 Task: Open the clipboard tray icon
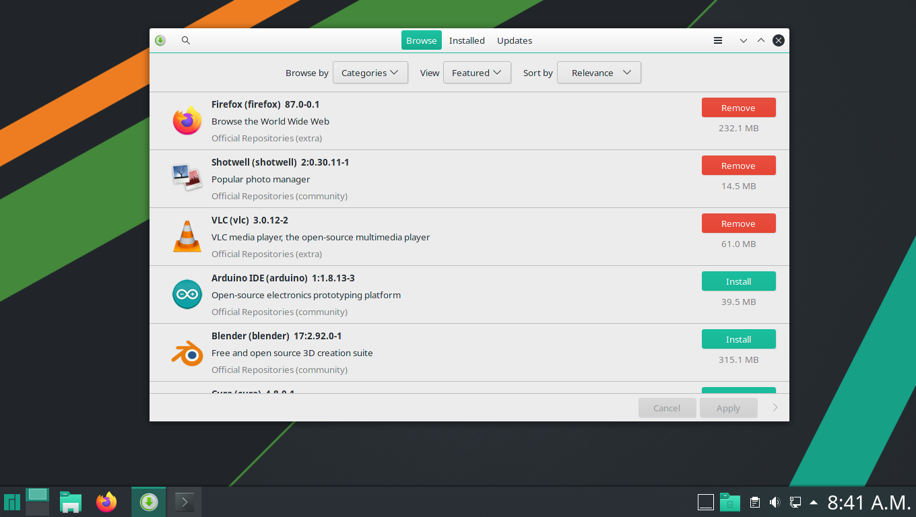pyautogui.click(x=755, y=502)
